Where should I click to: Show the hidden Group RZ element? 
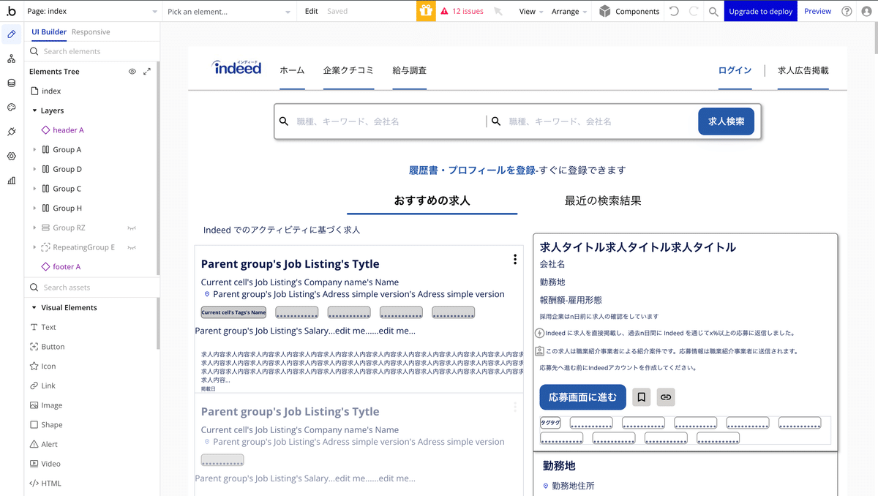[132, 228]
